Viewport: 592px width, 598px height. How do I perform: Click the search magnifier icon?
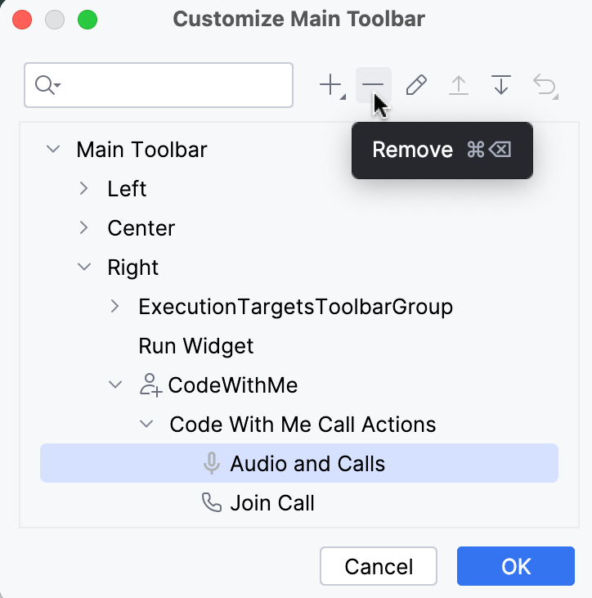(x=47, y=85)
